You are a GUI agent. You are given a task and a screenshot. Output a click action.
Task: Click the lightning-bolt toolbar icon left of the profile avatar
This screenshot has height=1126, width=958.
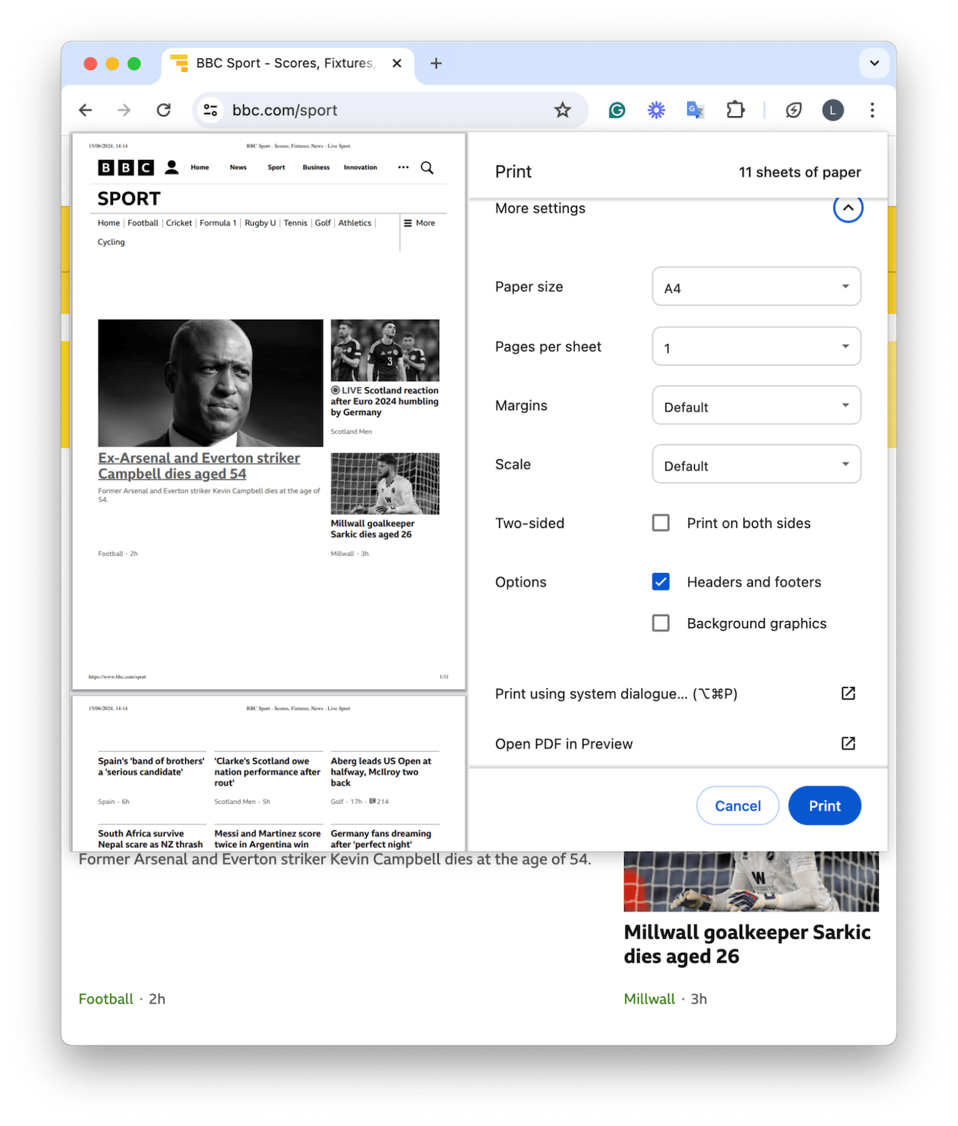[794, 110]
